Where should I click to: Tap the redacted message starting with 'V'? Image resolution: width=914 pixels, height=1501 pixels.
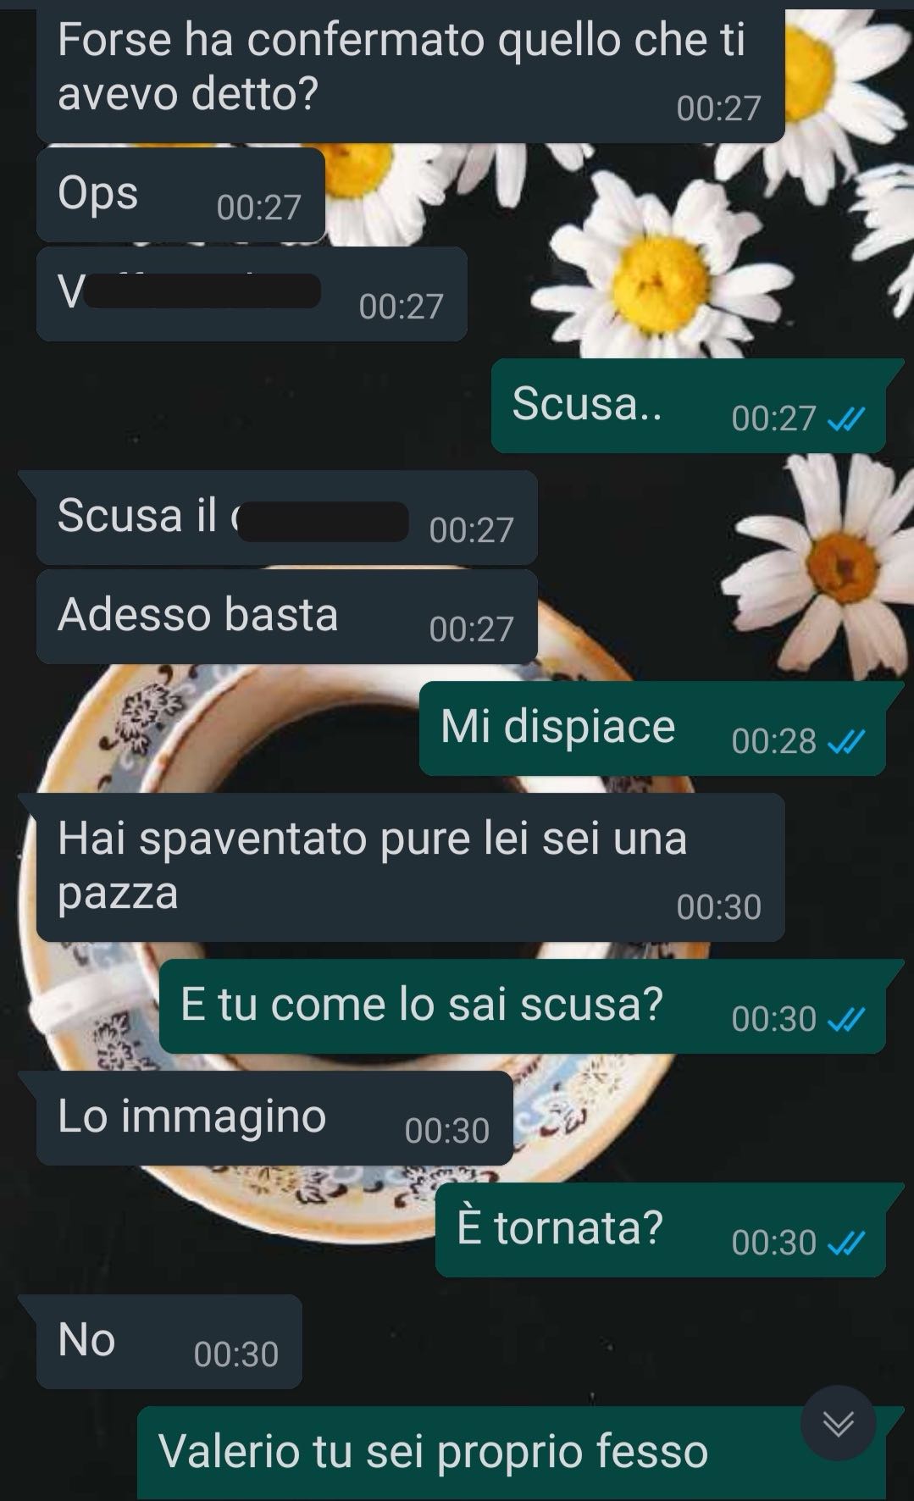[x=252, y=294]
